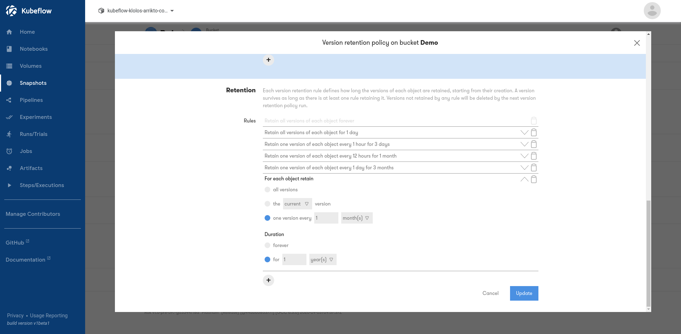The height and width of the screenshot is (334, 681).
Task: Open the 'year(s)' duration unit dropdown
Action: [323, 259]
